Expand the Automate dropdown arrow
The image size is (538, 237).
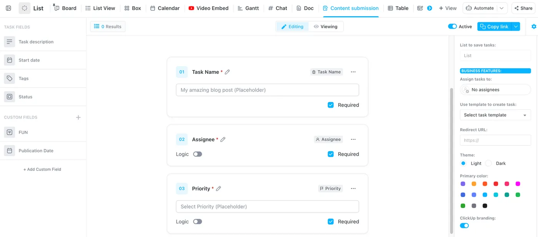coord(501,8)
